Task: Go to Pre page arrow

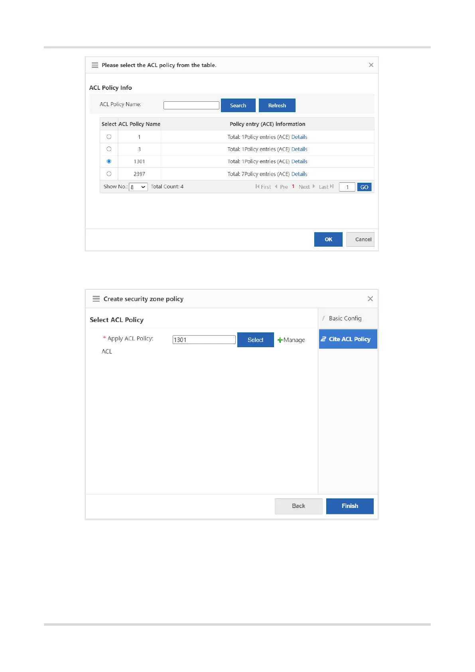Action: tap(282, 187)
